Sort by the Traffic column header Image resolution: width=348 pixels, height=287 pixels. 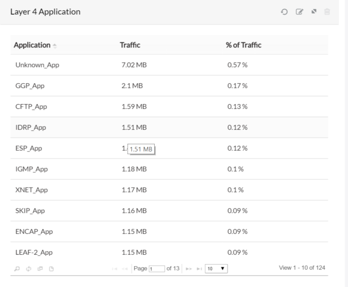click(130, 45)
